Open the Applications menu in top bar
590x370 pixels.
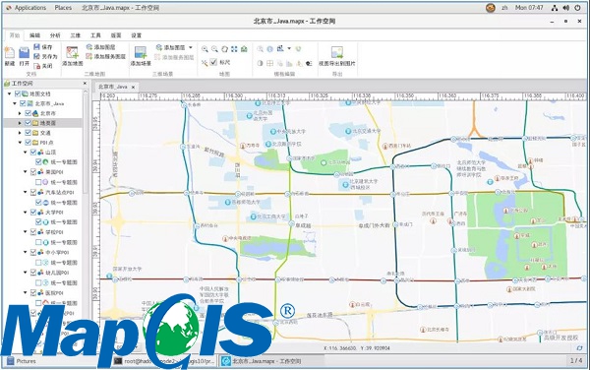(x=26, y=8)
